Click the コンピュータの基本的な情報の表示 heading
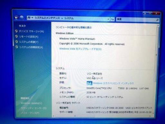This screenshot has width=165, height=124. coord(73,27)
